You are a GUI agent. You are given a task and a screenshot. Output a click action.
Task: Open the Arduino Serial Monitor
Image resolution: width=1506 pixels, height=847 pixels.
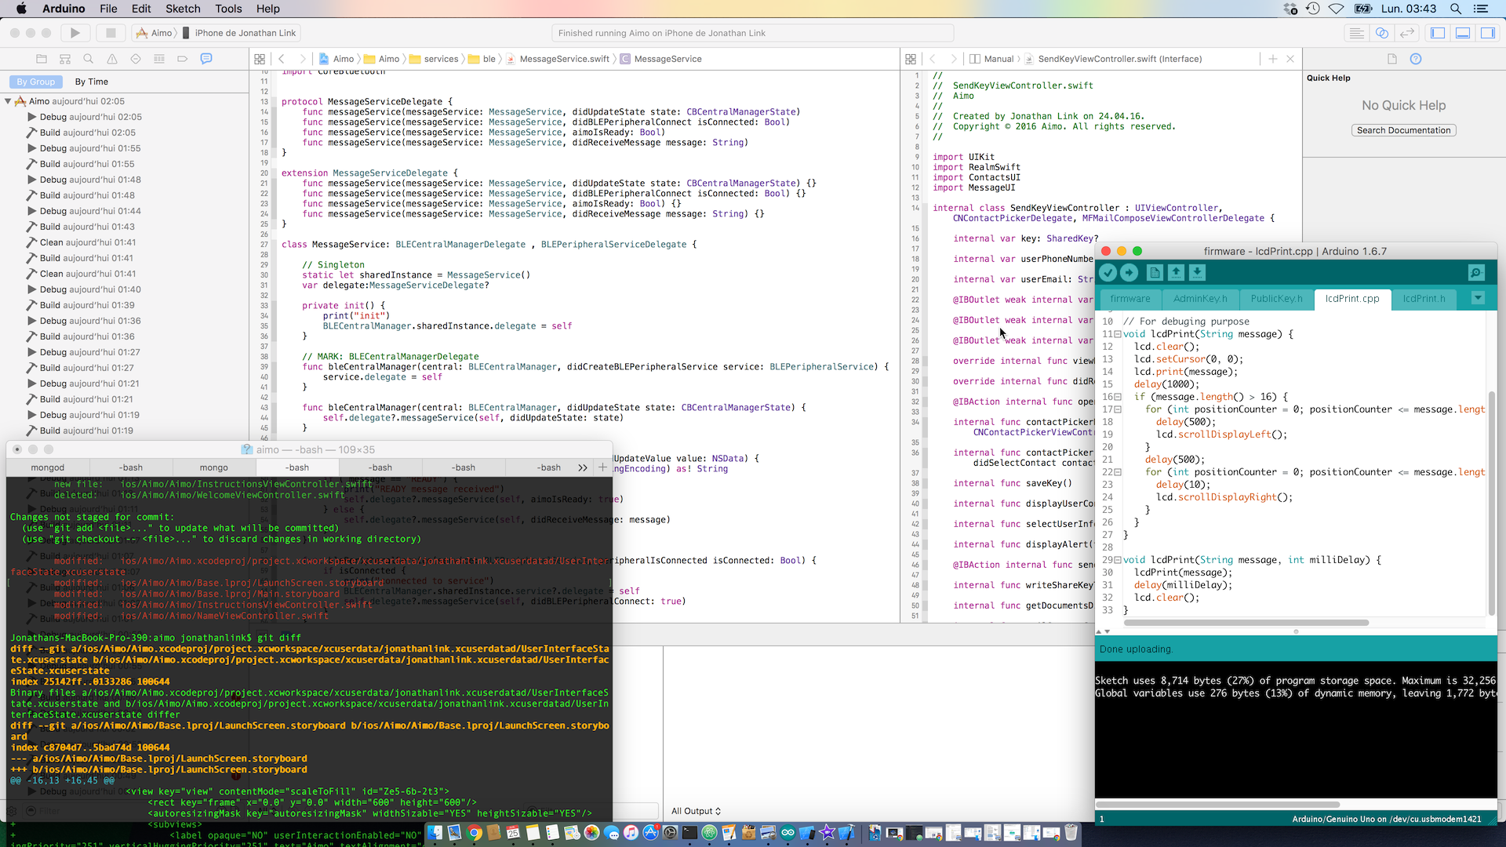pyautogui.click(x=1476, y=272)
